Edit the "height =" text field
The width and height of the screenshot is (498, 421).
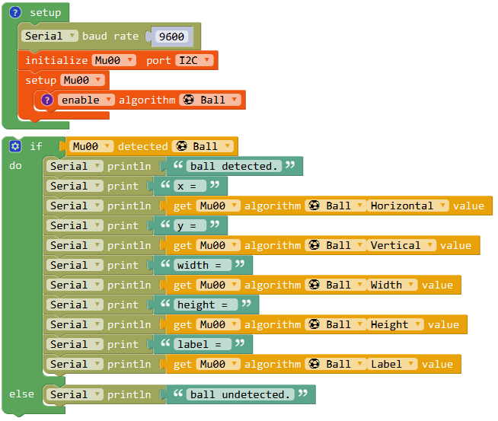206,305
